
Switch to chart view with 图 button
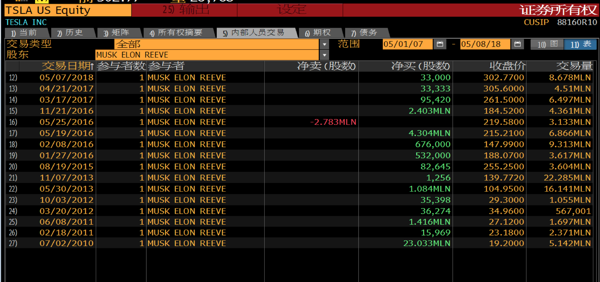click(x=547, y=44)
